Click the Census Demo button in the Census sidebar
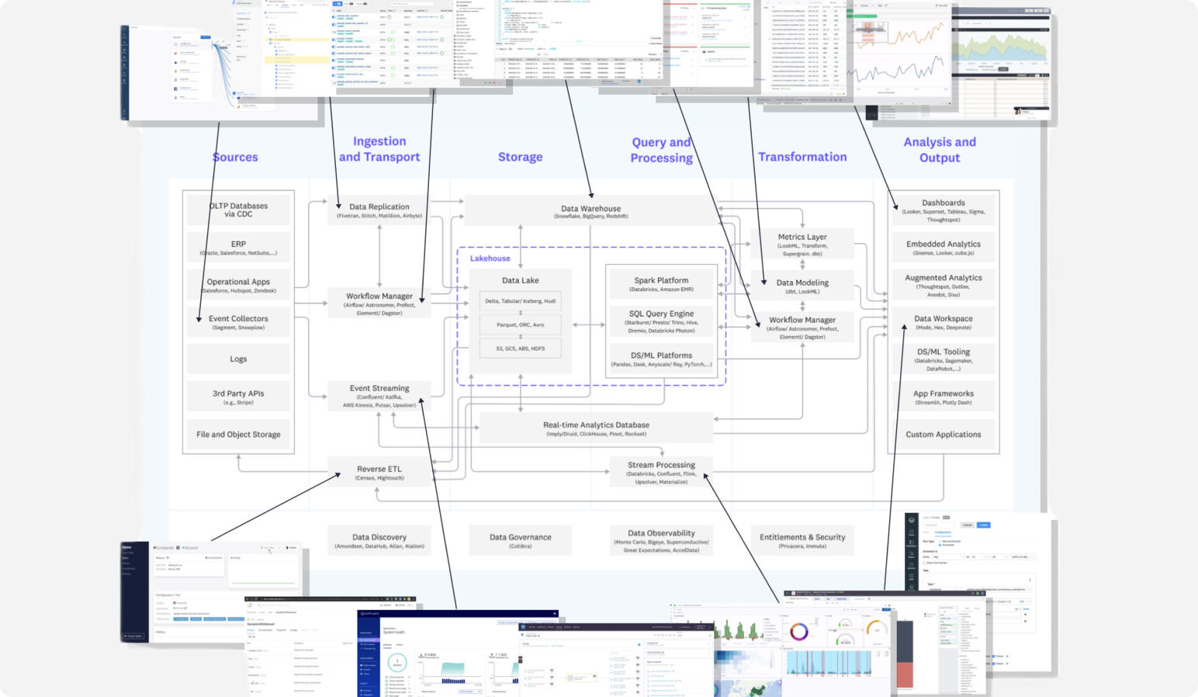 [133, 636]
